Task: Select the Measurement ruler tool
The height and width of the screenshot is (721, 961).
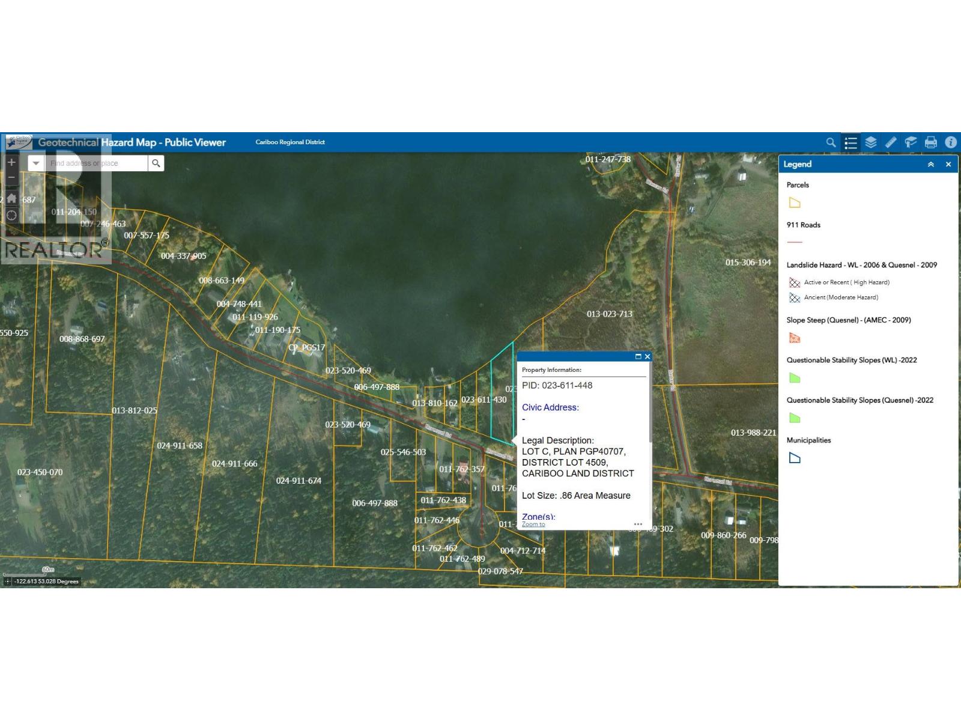Action: click(891, 142)
